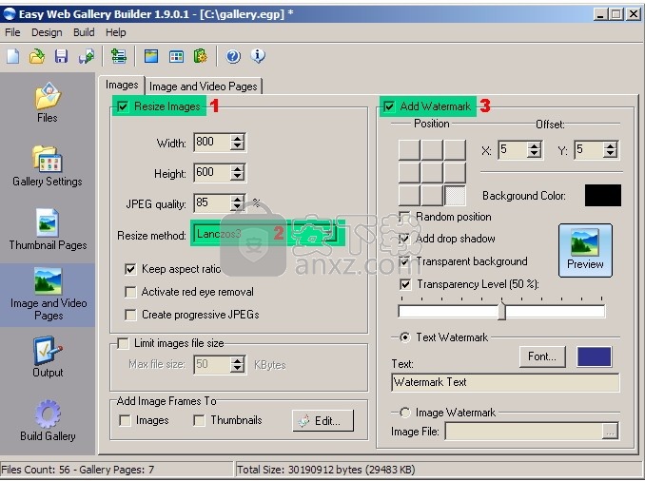The width and height of the screenshot is (645, 481).
Task: Click the build gallery toolbar icon
Action: point(201,56)
